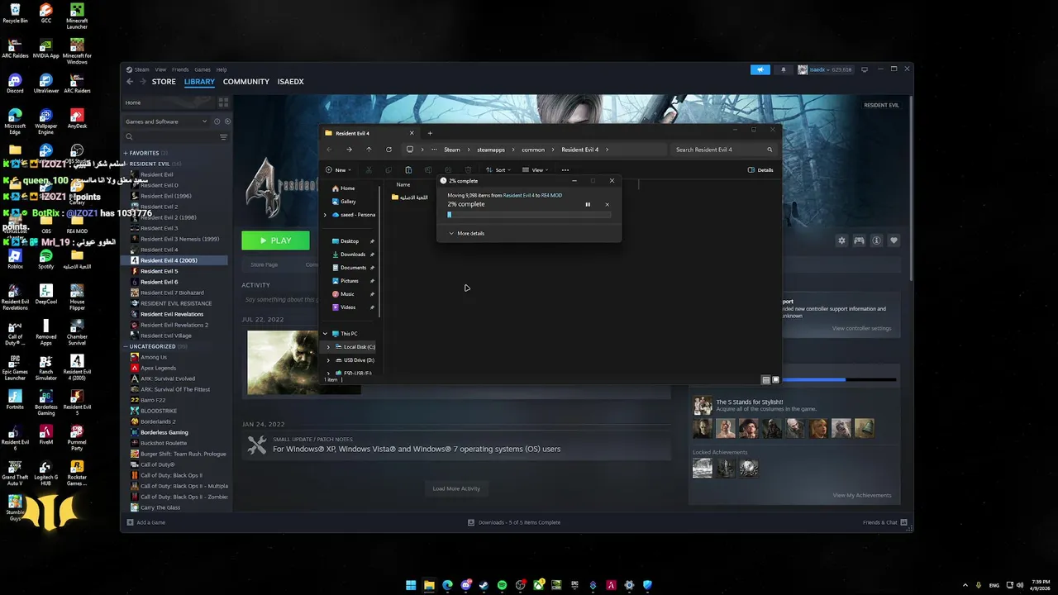The height and width of the screenshot is (595, 1058).
Task: Toggle ready-to-play filter in library
Action: pos(227,121)
